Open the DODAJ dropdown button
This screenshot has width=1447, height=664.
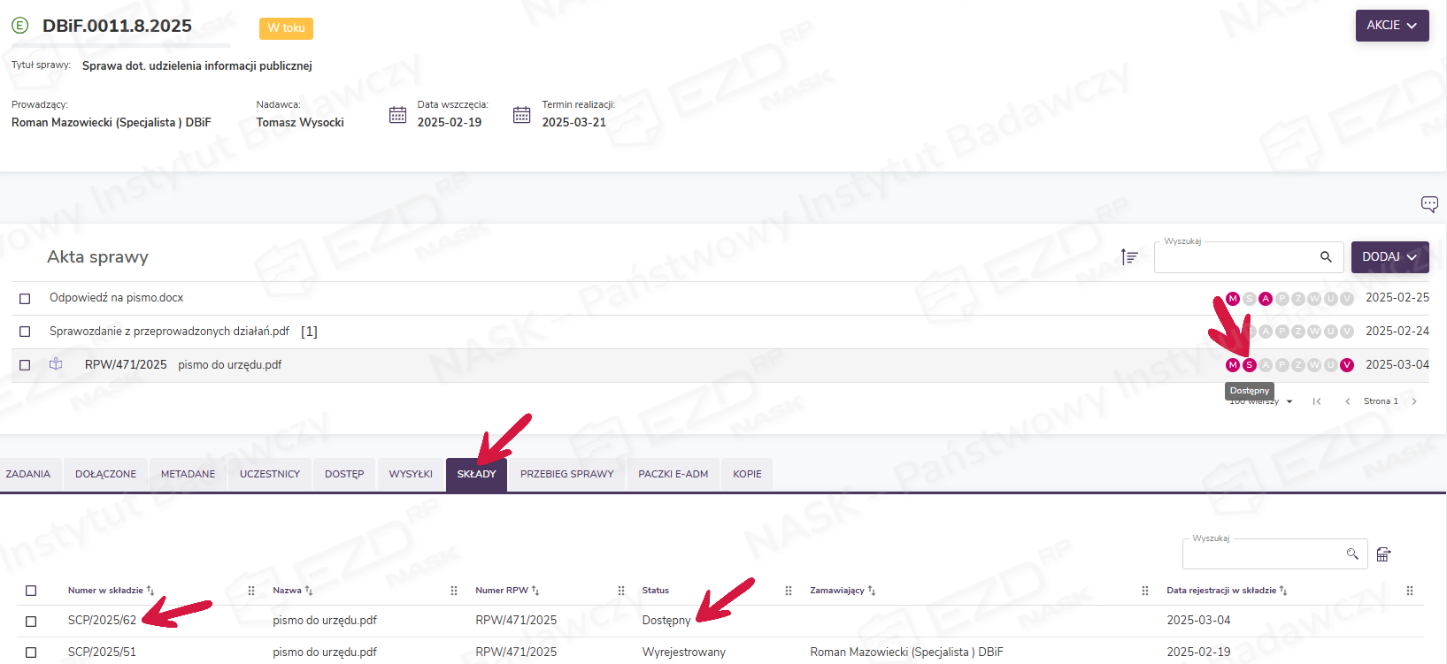pos(1389,257)
